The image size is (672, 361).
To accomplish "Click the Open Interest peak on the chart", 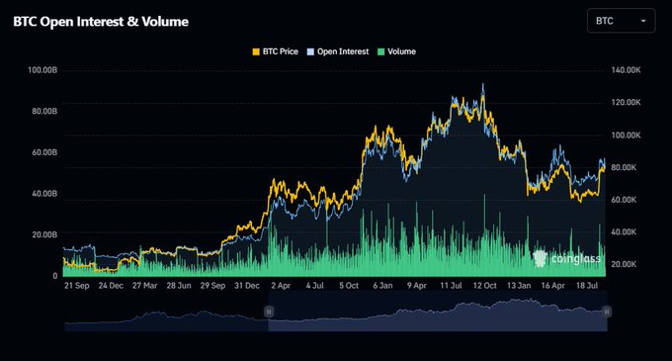I will pos(483,85).
